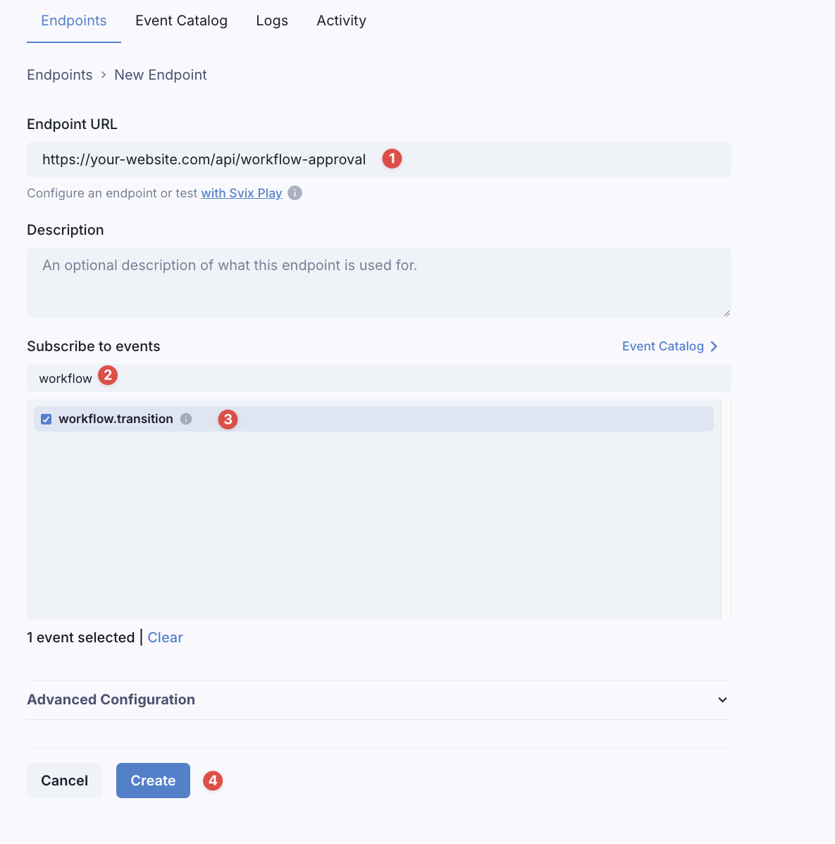Clear the selected events
The width and height of the screenshot is (835, 844).
click(x=165, y=637)
